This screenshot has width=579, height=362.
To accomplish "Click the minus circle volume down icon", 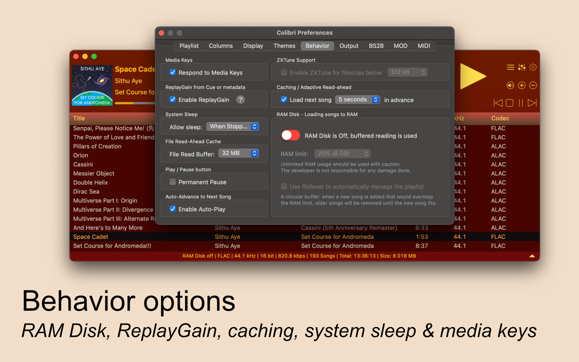I will pyautogui.click(x=533, y=86).
